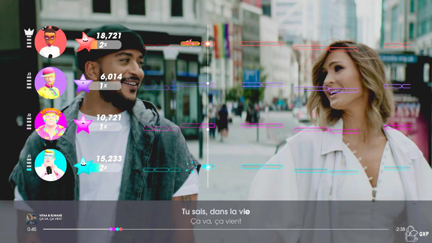Image resolution: width=432 pixels, height=243 pixels.
Task: Click the 2x multiplier under score 18,721
Action: (x=103, y=45)
